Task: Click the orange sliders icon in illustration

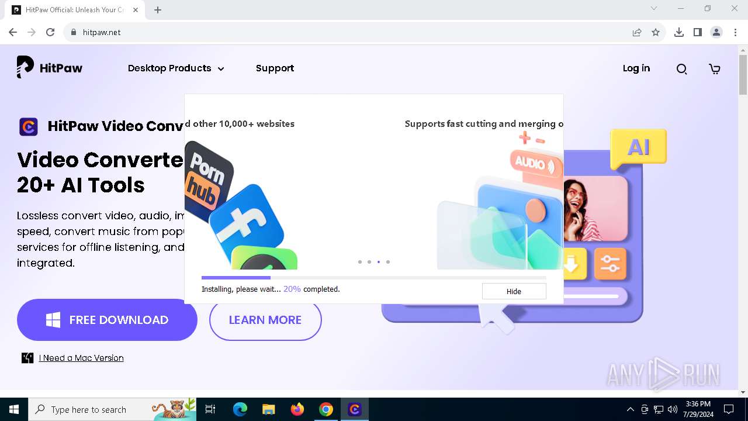Action: (610, 264)
